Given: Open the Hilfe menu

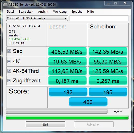Looking at the screenshot, I should coord(90,12).
